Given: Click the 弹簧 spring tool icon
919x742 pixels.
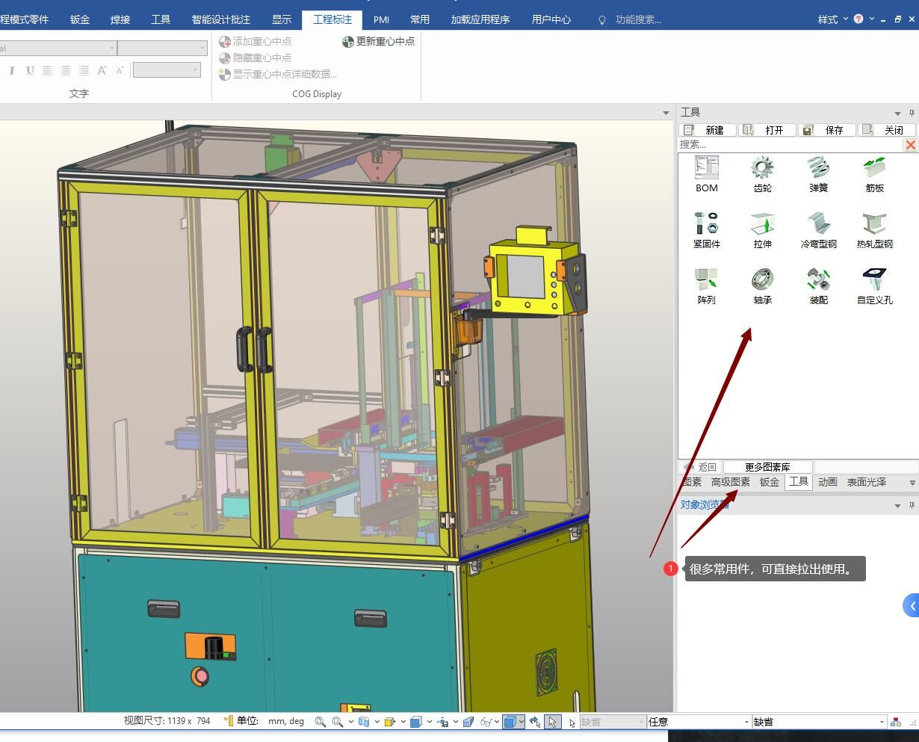Looking at the screenshot, I should (x=818, y=168).
